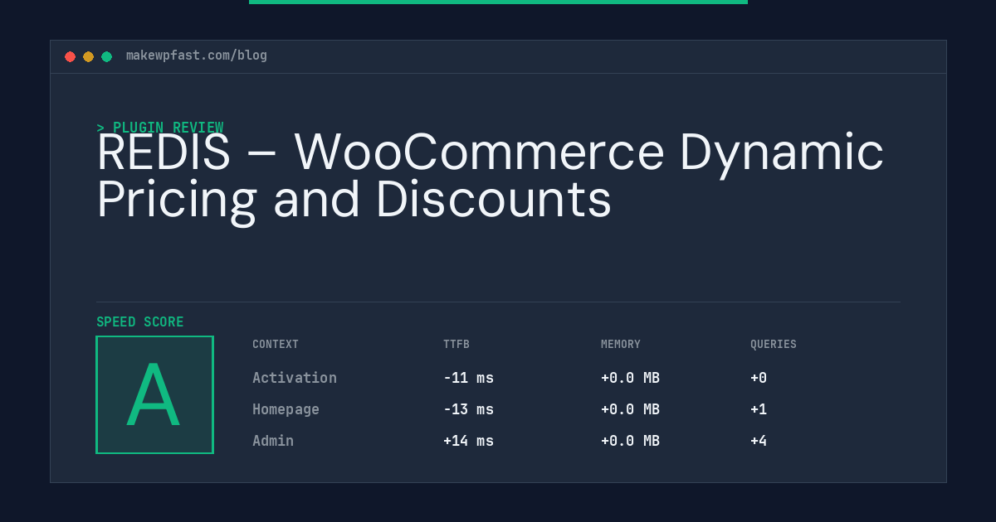Select the Activation row label

(x=295, y=378)
